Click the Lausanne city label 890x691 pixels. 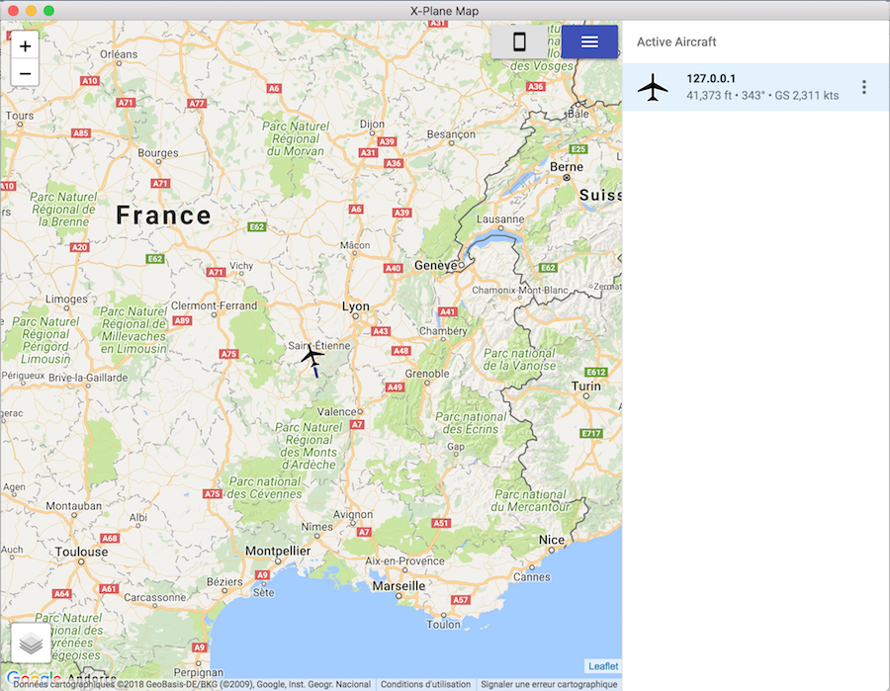point(500,219)
